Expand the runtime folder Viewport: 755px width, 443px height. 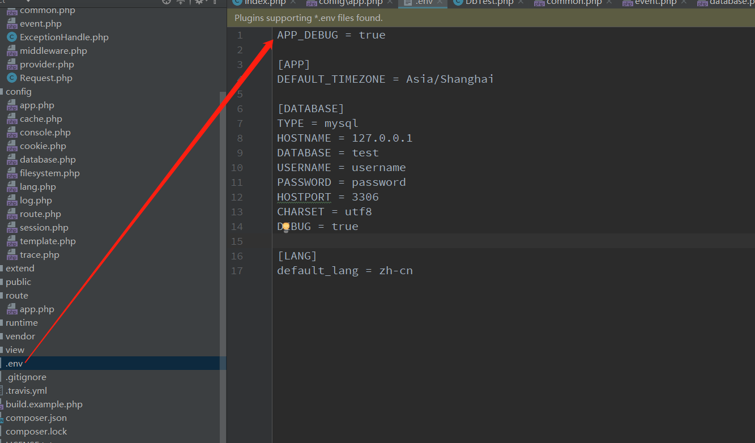(x=22, y=322)
